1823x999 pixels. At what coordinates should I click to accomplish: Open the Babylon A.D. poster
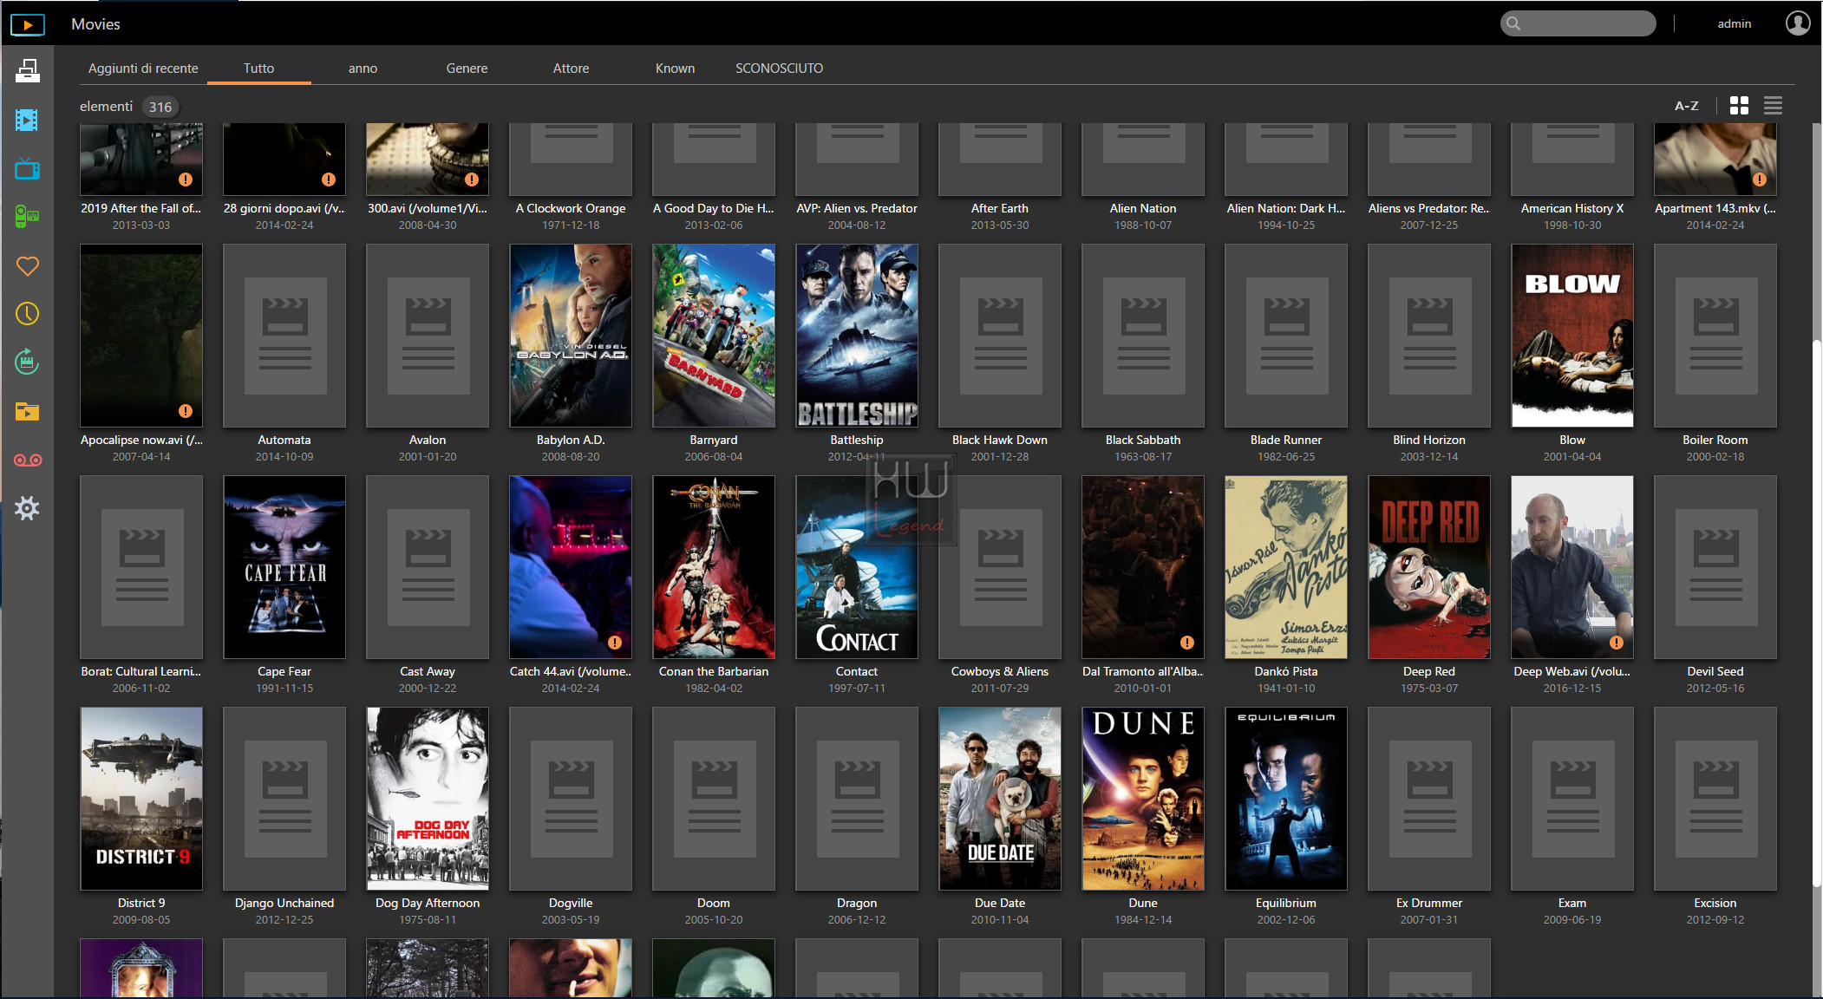[571, 336]
